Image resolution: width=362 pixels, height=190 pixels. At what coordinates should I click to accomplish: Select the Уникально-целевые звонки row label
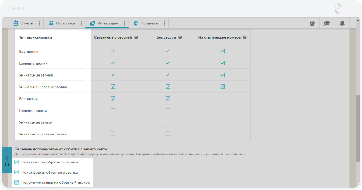(x=43, y=87)
